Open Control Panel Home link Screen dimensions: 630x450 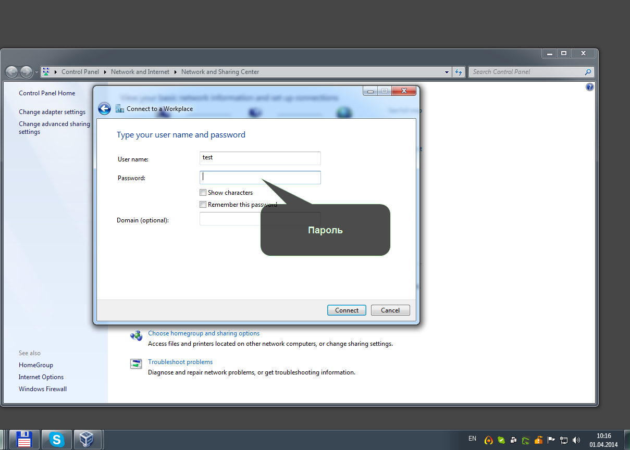47,93
